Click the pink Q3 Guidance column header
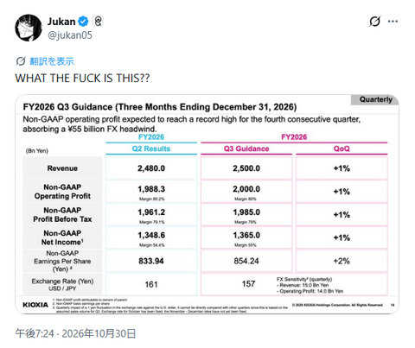The image size is (415, 348). pos(246,149)
